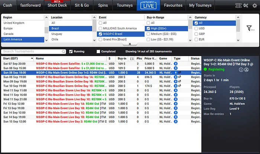
Task: Click 8-max type icon in Sat 07 Sep 20:00 row
Action: [176, 63]
